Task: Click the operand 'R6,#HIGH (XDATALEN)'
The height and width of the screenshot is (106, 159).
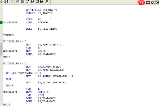Action: pos(52,82)
